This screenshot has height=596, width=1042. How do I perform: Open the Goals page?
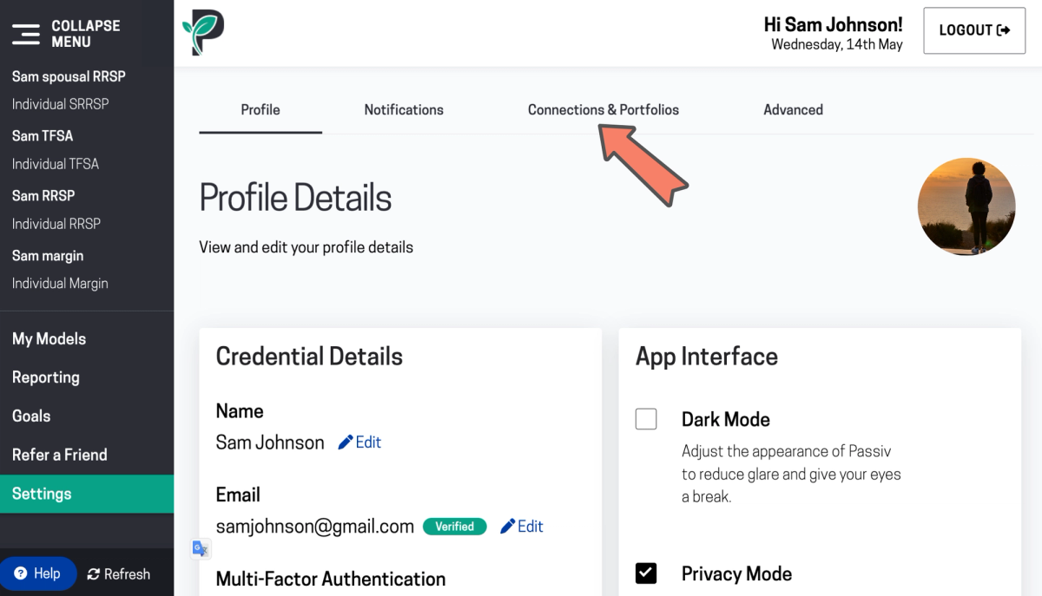[31, 416]
